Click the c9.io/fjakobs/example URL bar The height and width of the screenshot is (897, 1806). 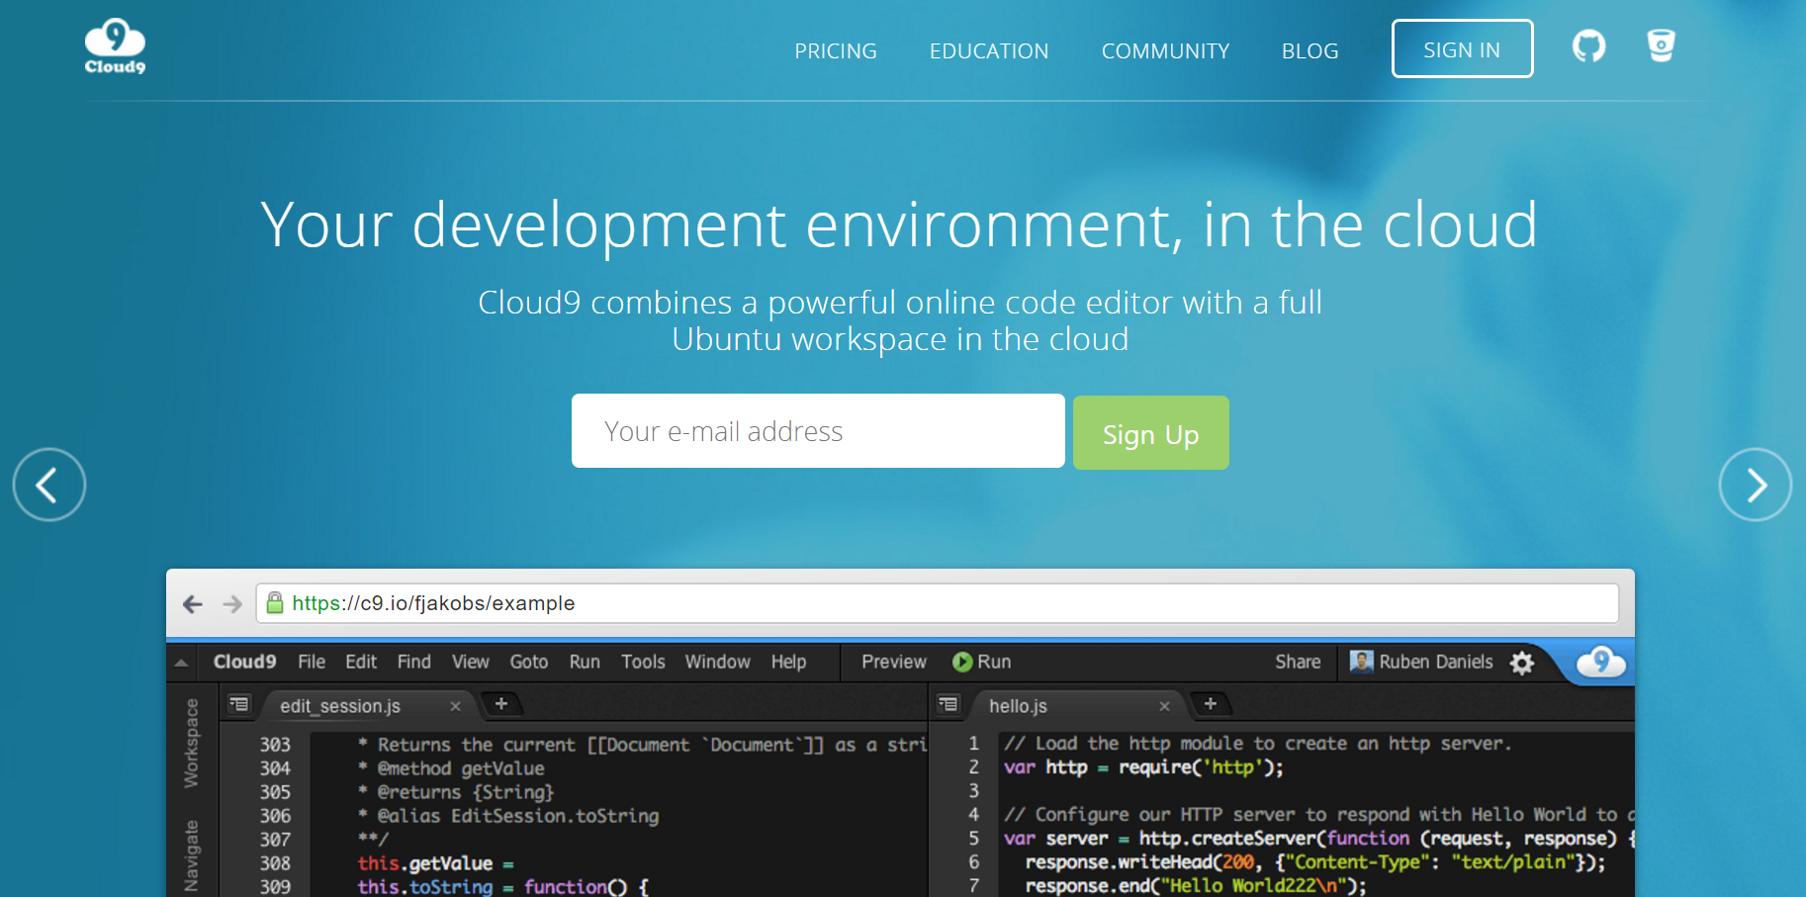938,603
